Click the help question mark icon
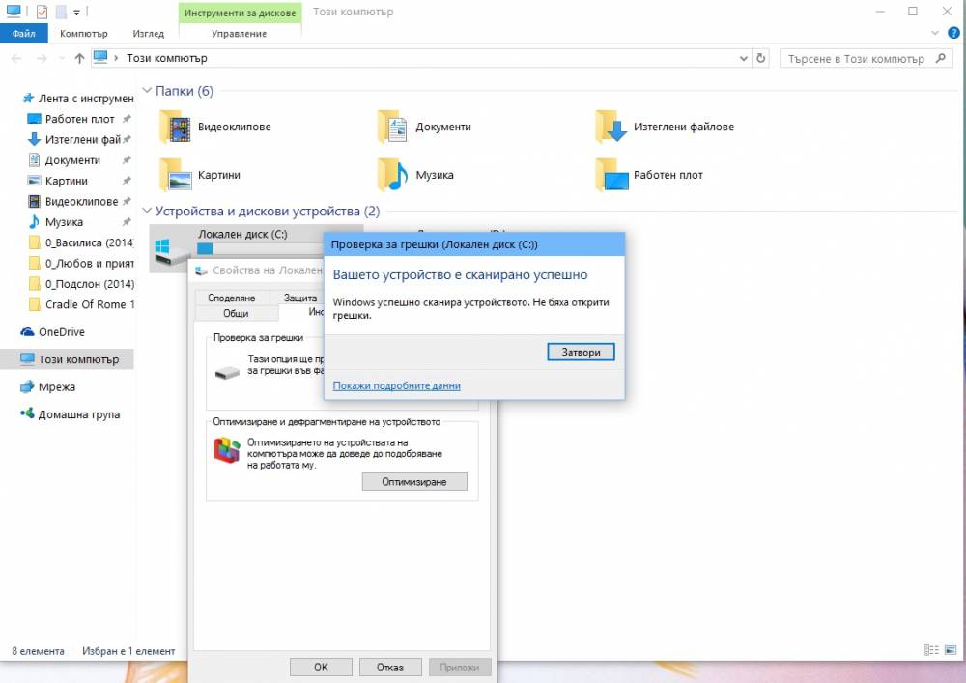Viewport: 966px width, 683px height. coord(953,33)
